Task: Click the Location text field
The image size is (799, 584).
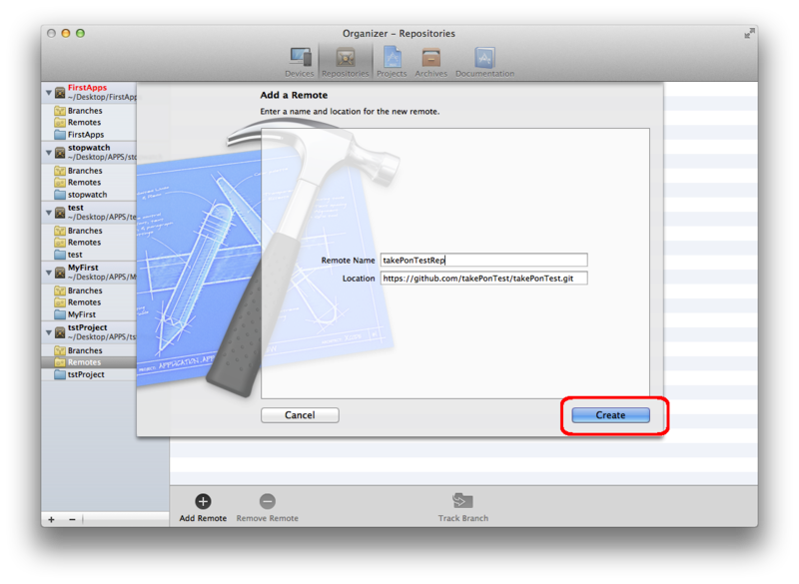Action: coord(483,278)
